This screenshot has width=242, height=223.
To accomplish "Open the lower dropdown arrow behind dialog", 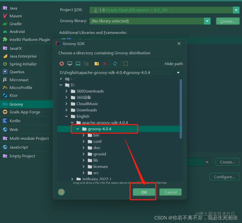I will point(207,162).
